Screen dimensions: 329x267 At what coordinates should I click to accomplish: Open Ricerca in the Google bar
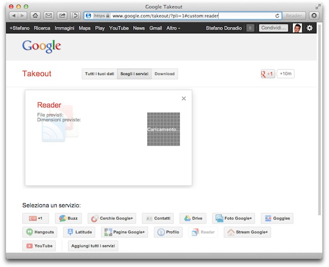pos(42,28)
